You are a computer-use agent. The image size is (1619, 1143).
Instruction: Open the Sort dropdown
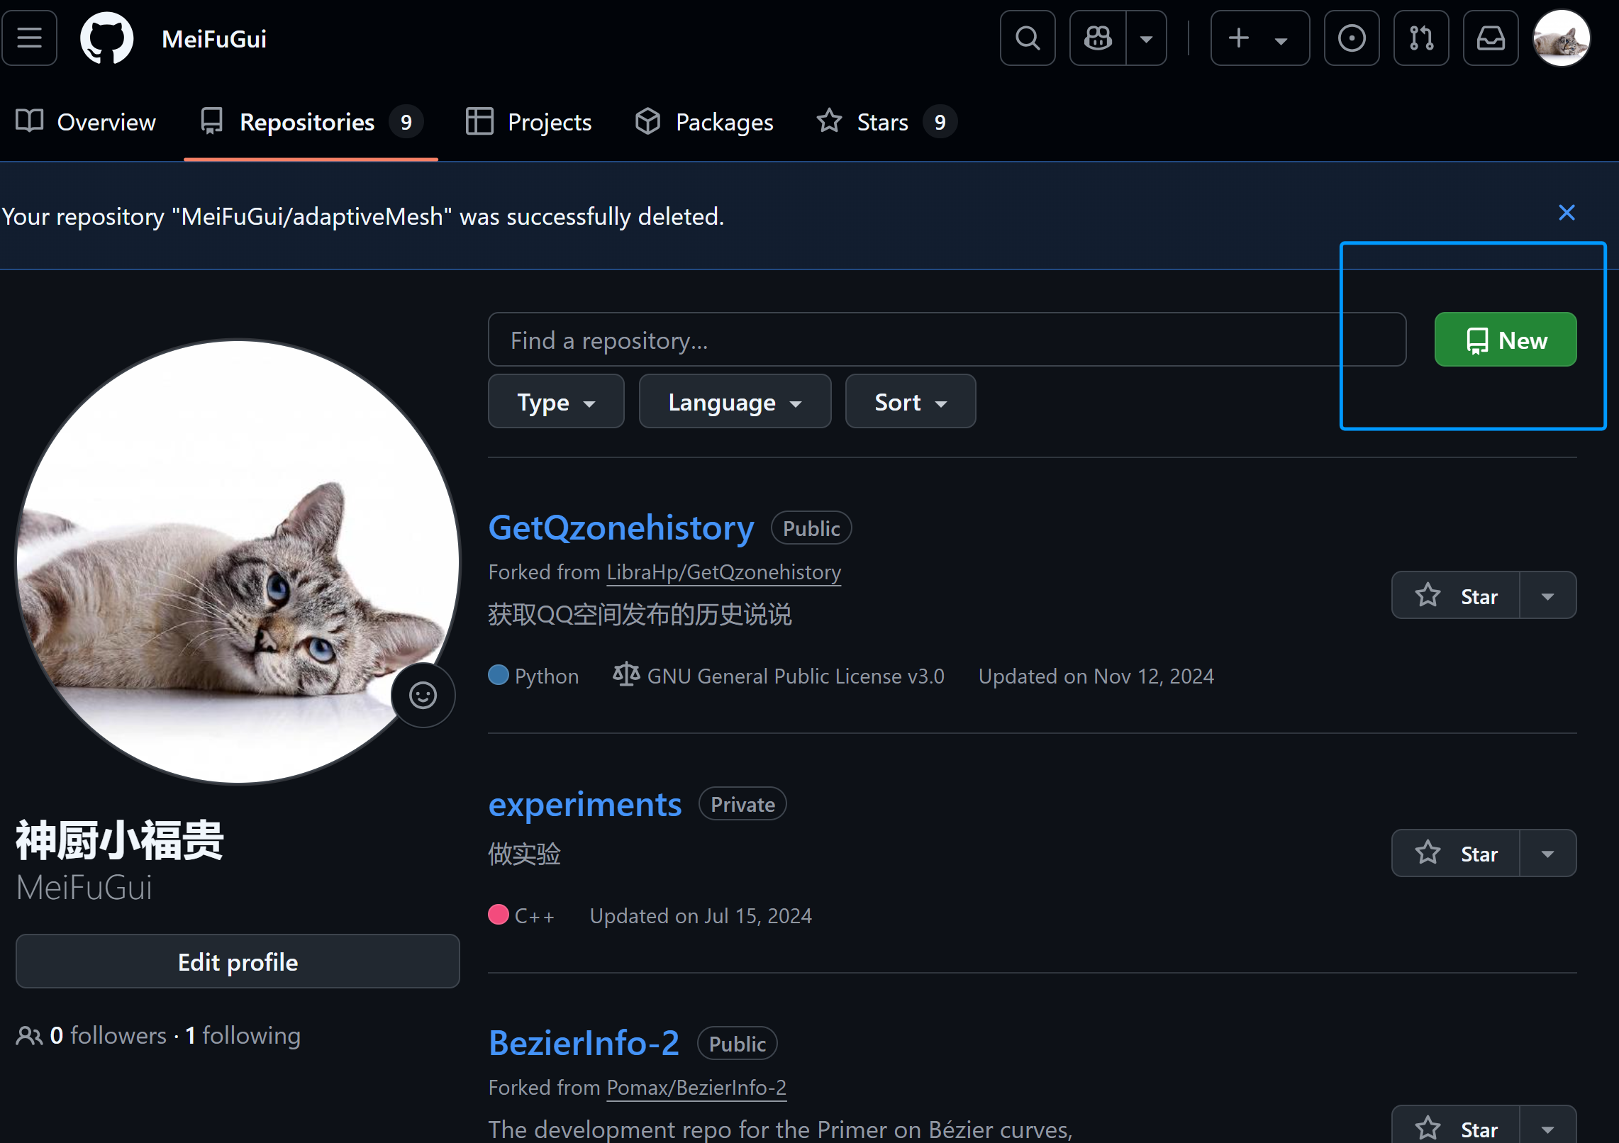910,402
